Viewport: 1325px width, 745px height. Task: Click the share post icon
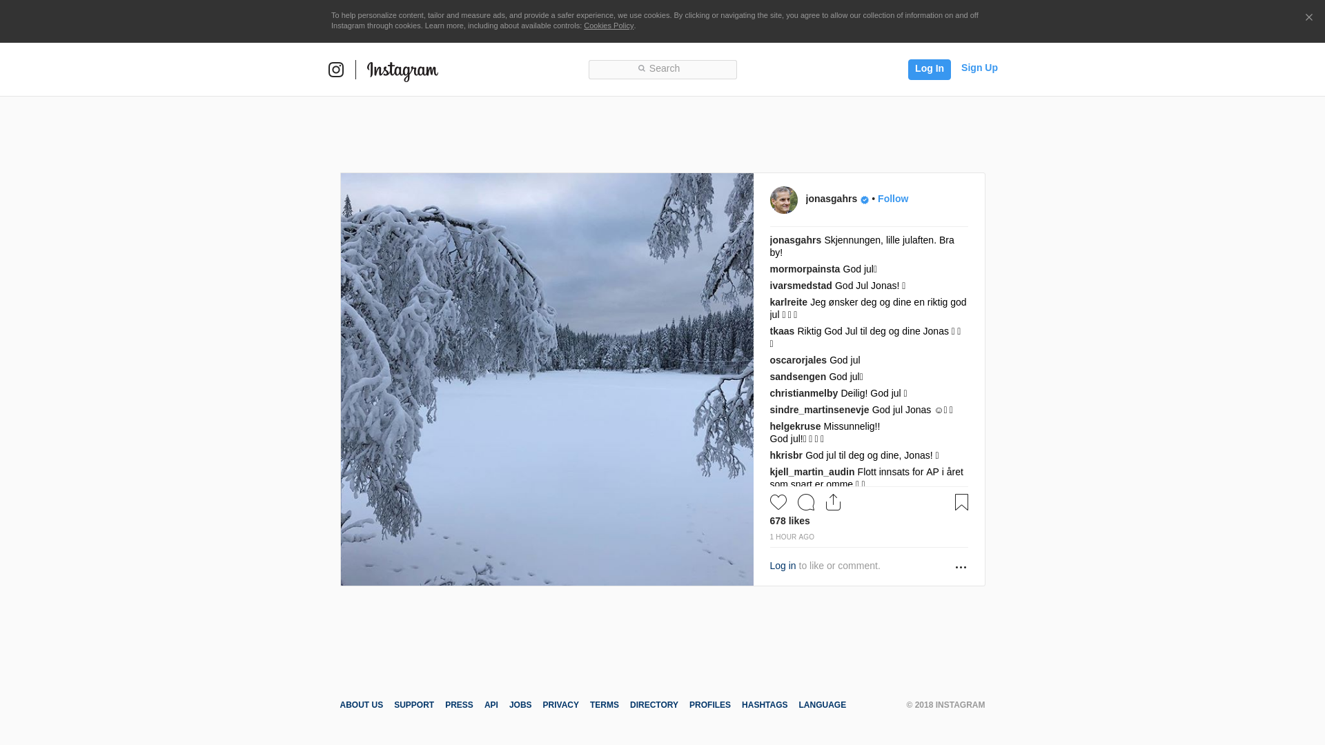click(x=833, y=502)
